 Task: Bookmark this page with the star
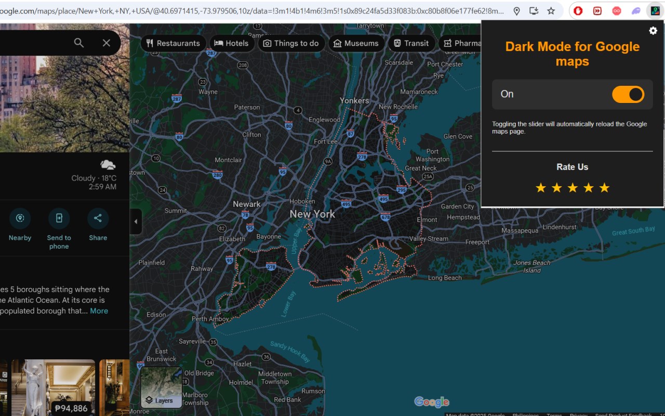click(551, 11)
